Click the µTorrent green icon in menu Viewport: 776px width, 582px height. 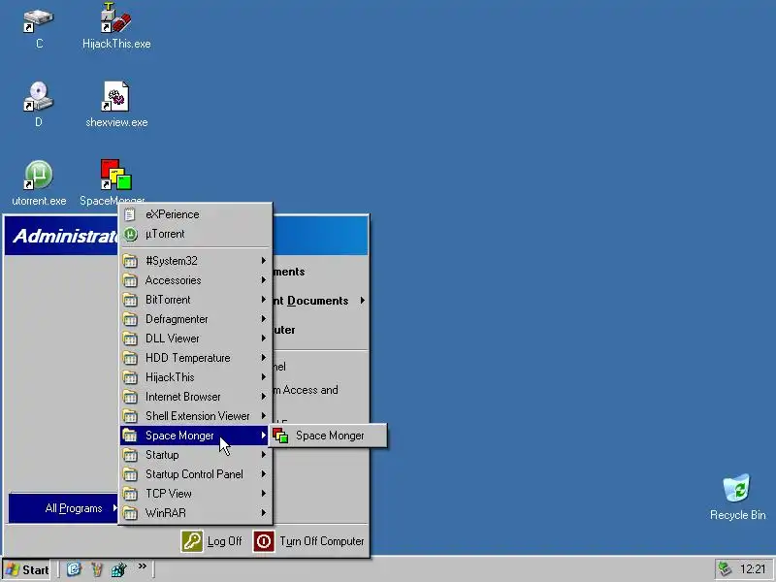(130, 234)
